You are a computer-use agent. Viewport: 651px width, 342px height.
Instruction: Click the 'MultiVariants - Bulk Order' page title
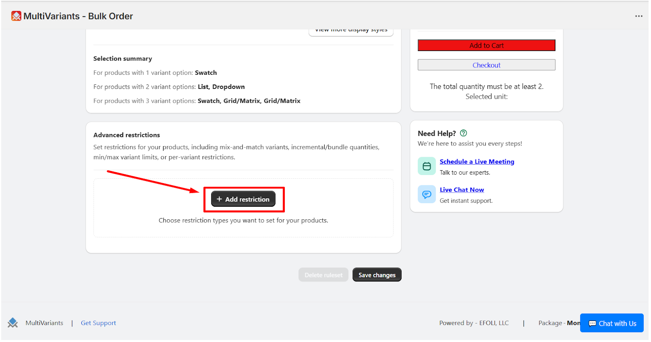coord(78,16)
